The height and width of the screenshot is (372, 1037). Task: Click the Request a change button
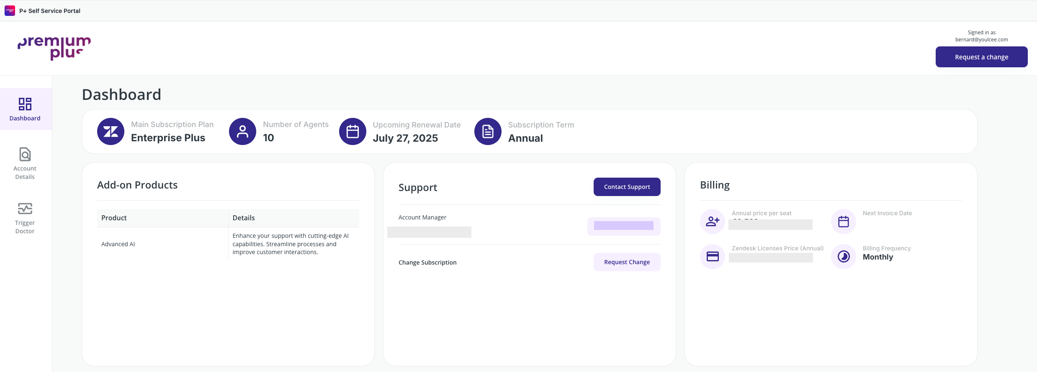(x=981, y=57)
